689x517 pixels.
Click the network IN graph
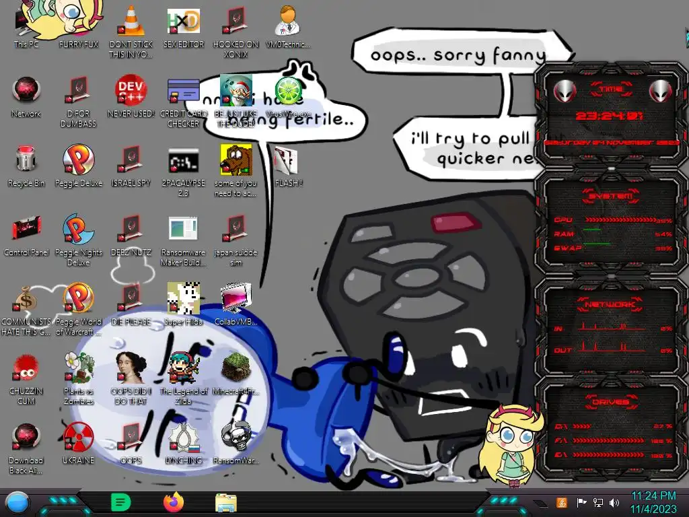(614, 326)
